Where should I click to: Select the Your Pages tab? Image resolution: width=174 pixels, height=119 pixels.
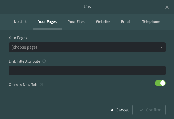[x=47, y=21]
